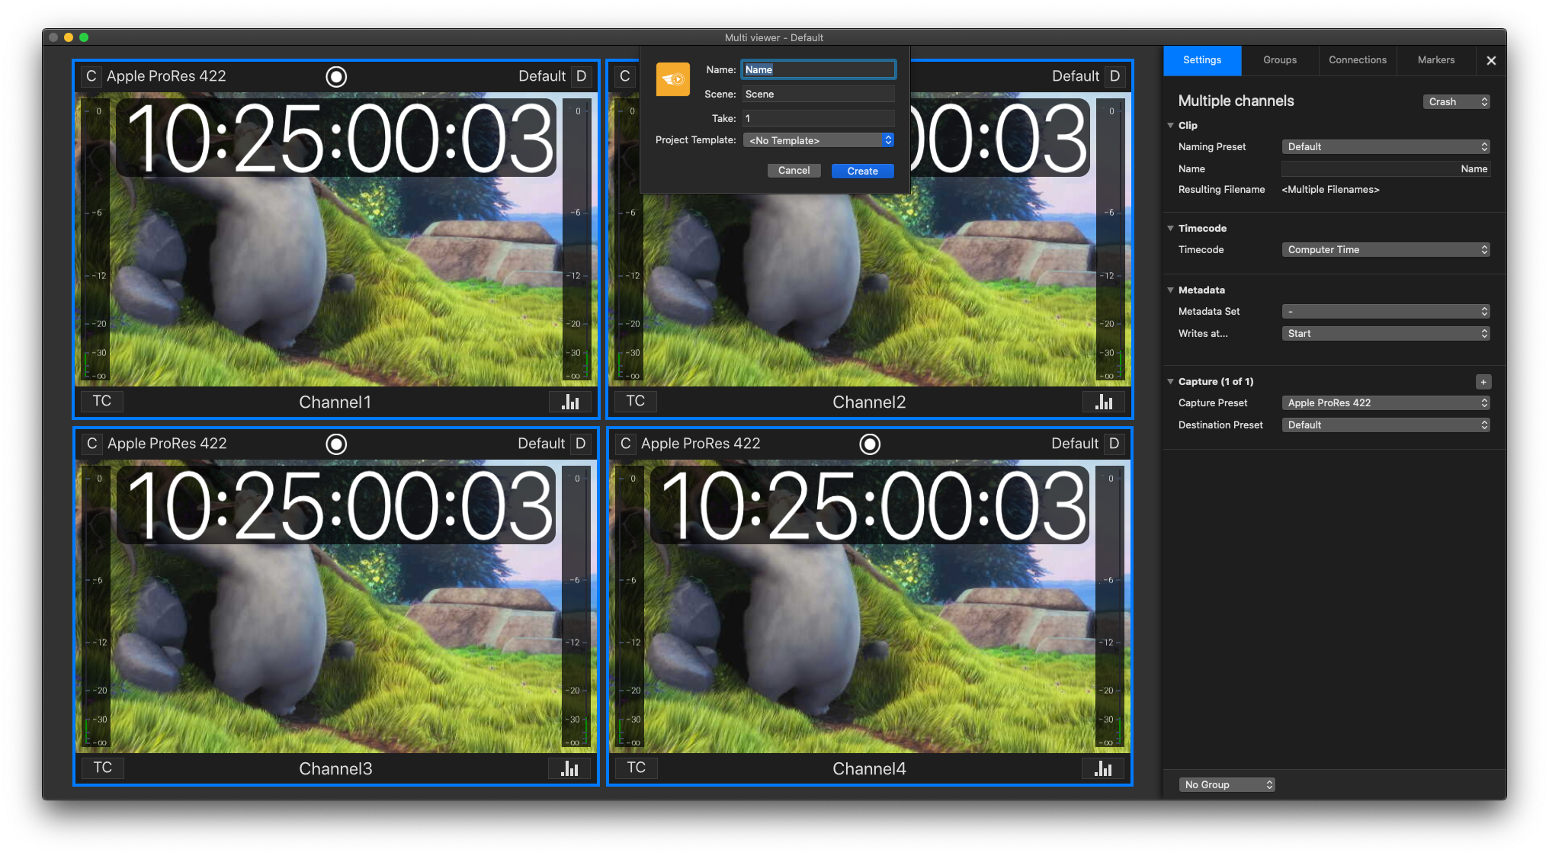The image size is (1549, 856).
Task: Collapse the Clip section
Action: (1171, 125)
